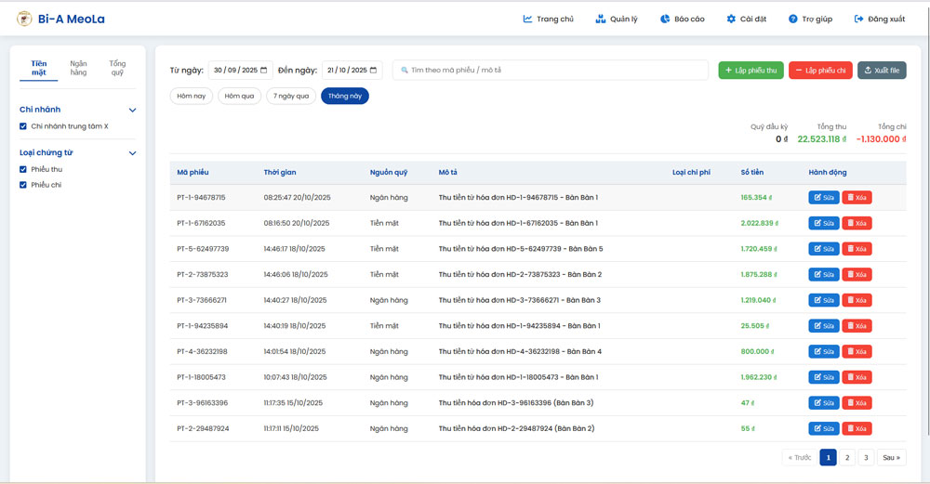Click calendar icon in Từ ngày field

(264, 71)
